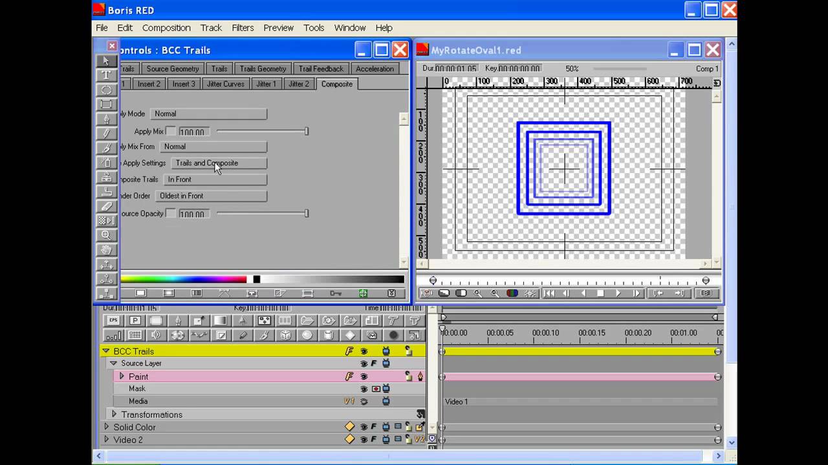Open the Apply Mode dropdown set to Normal

point(208,114)
